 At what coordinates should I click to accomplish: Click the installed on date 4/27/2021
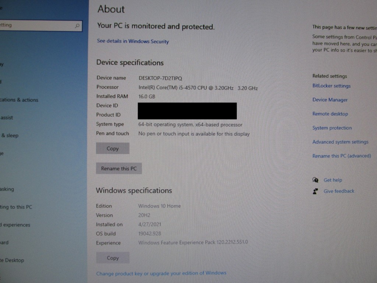[149, 224]
